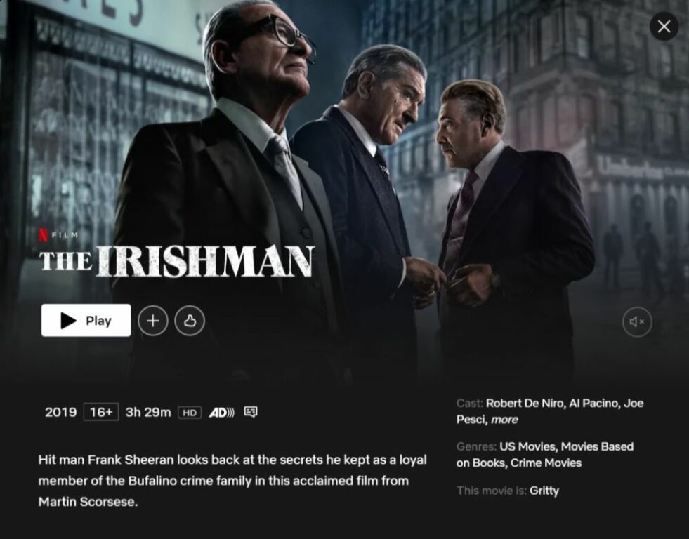This screenshot has width=689, height=539.
Task: Unmute the trailer audio
Action: coord(637,321)
